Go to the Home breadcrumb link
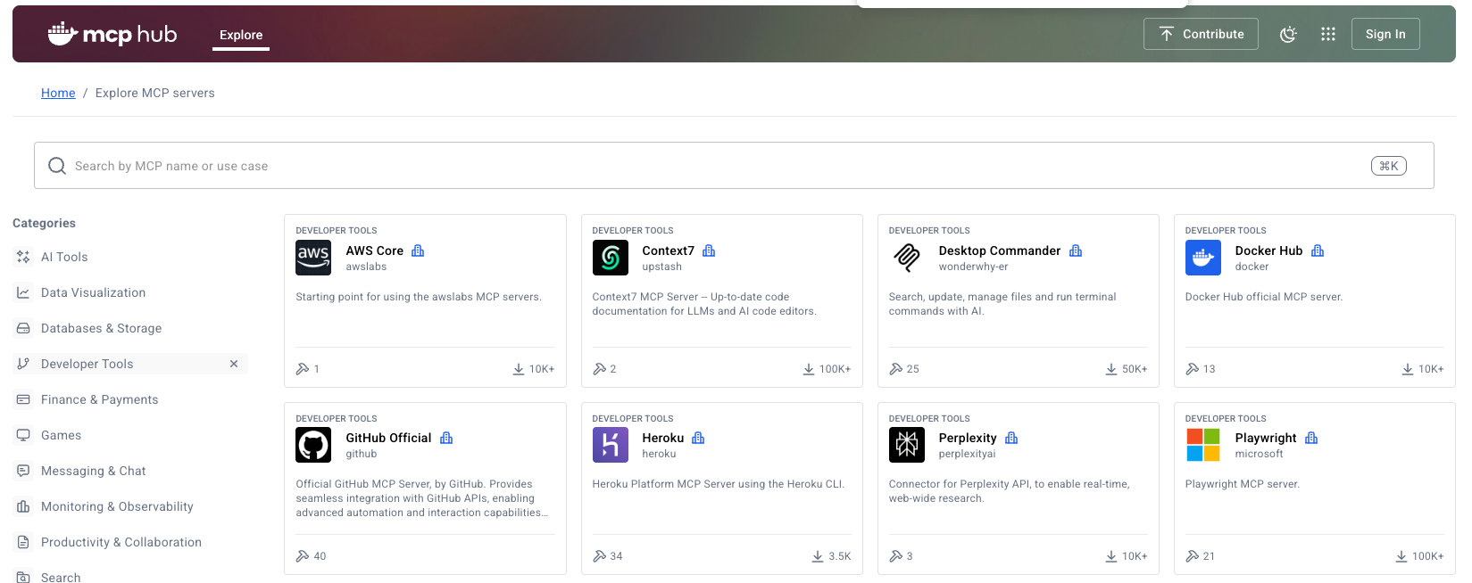This screenshot has width=1472, height=583. point(58,93)
